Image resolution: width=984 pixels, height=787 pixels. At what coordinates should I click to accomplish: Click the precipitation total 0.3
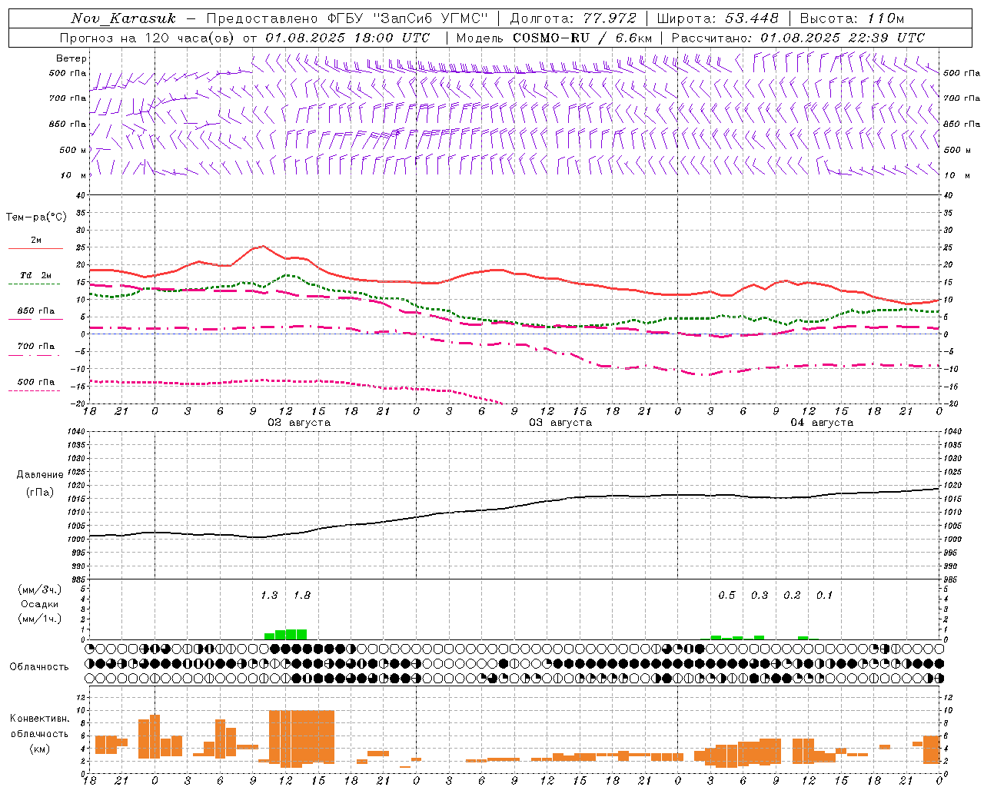tap(760, 596)
